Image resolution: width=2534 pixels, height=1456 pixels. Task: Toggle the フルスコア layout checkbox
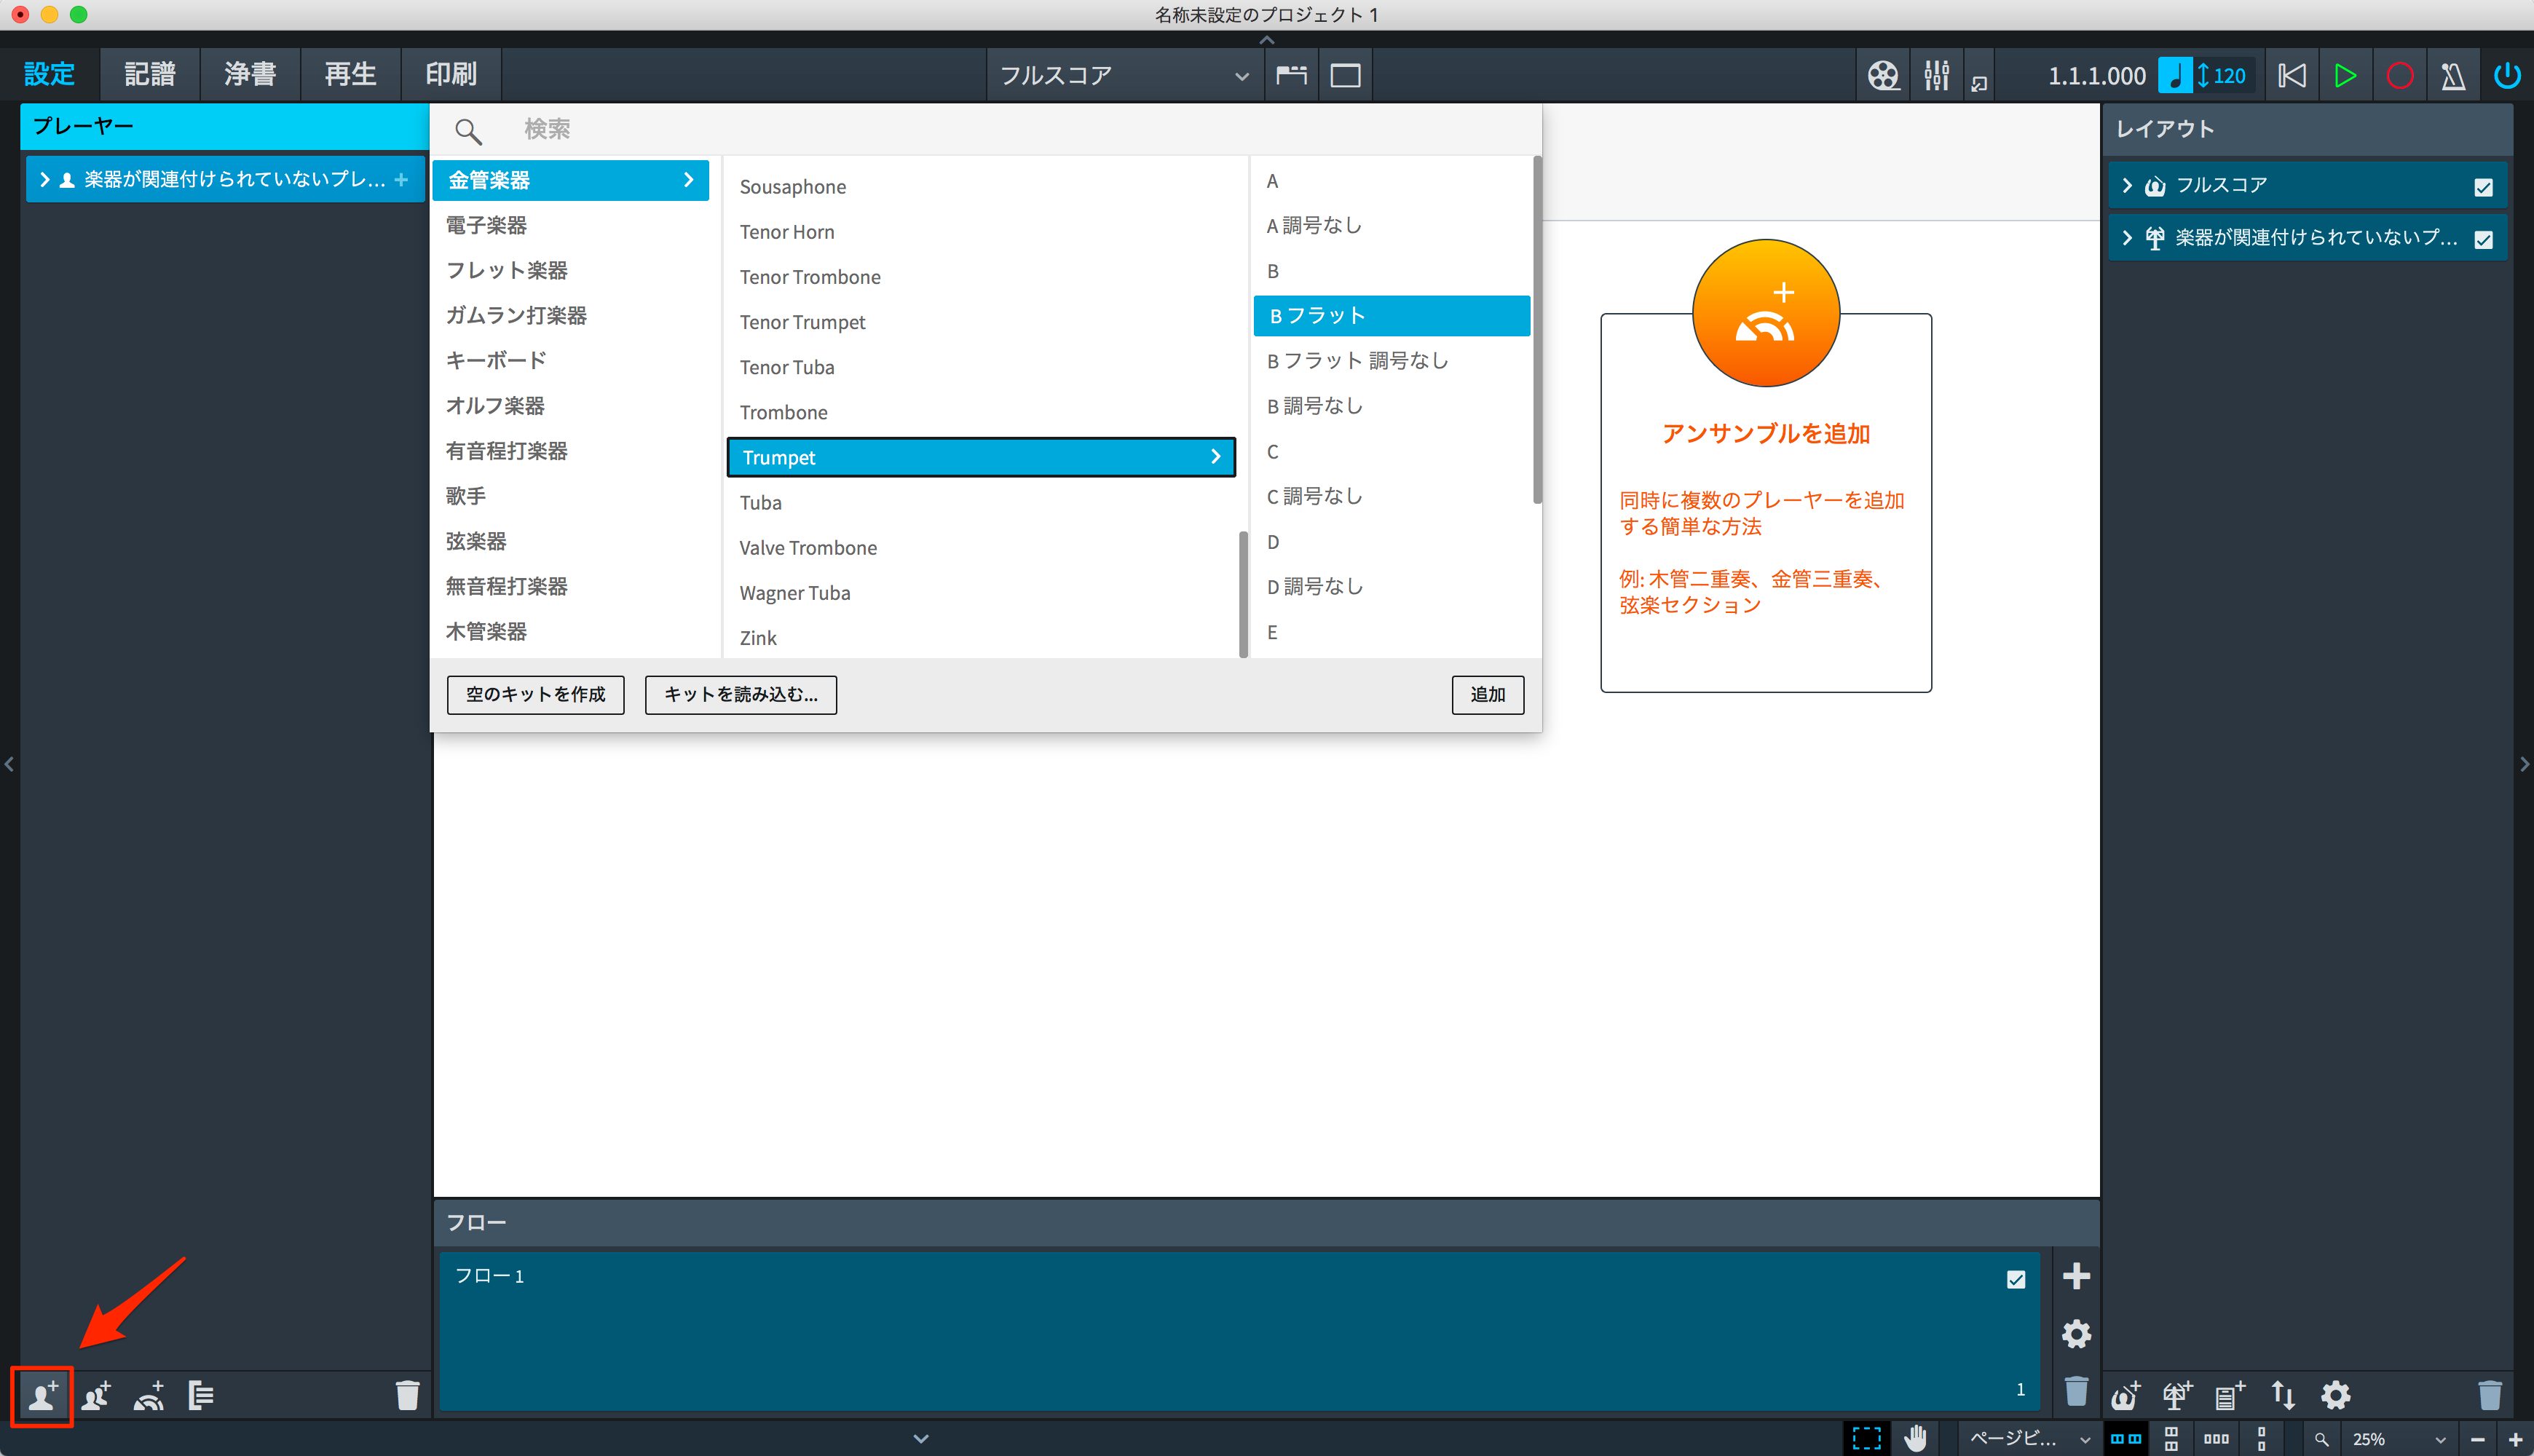2483,187
